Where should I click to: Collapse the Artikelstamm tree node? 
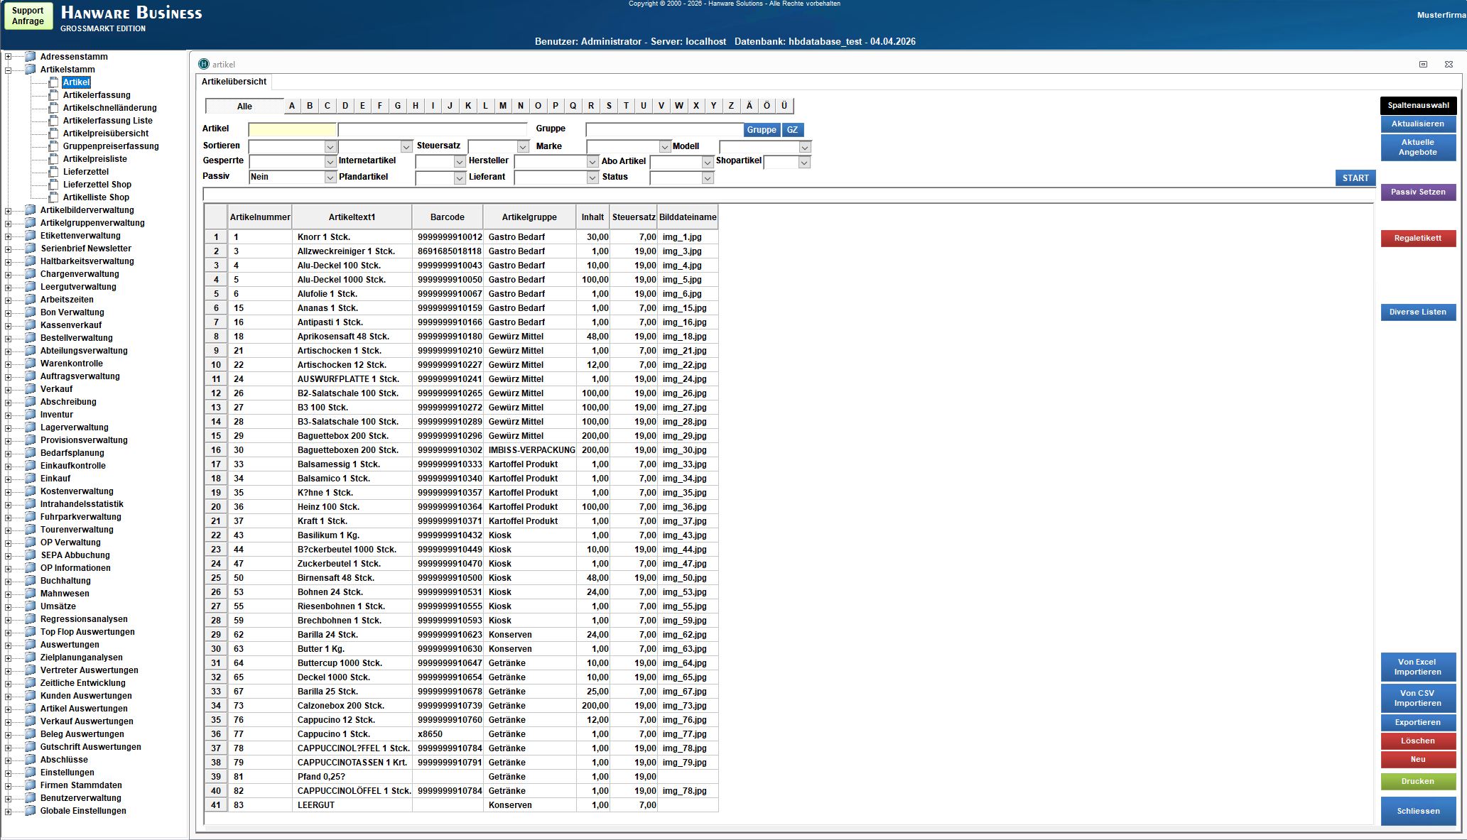tap(8, 70)
